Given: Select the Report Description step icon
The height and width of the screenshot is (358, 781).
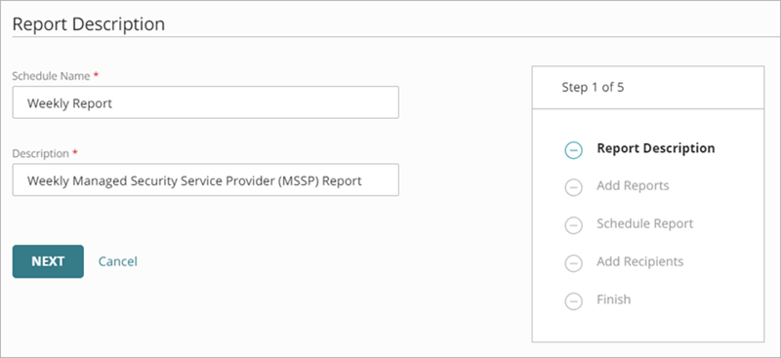Looking at the screenshot, I should coord(573,150).
